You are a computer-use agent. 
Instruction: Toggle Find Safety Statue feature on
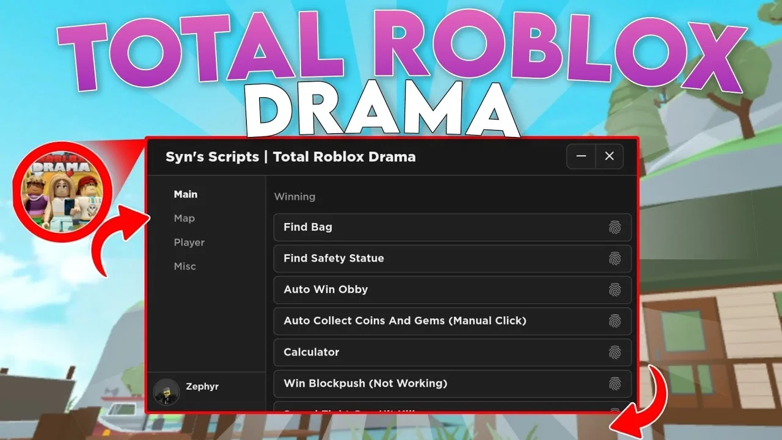pyautogui.click(x=428, y=258)
